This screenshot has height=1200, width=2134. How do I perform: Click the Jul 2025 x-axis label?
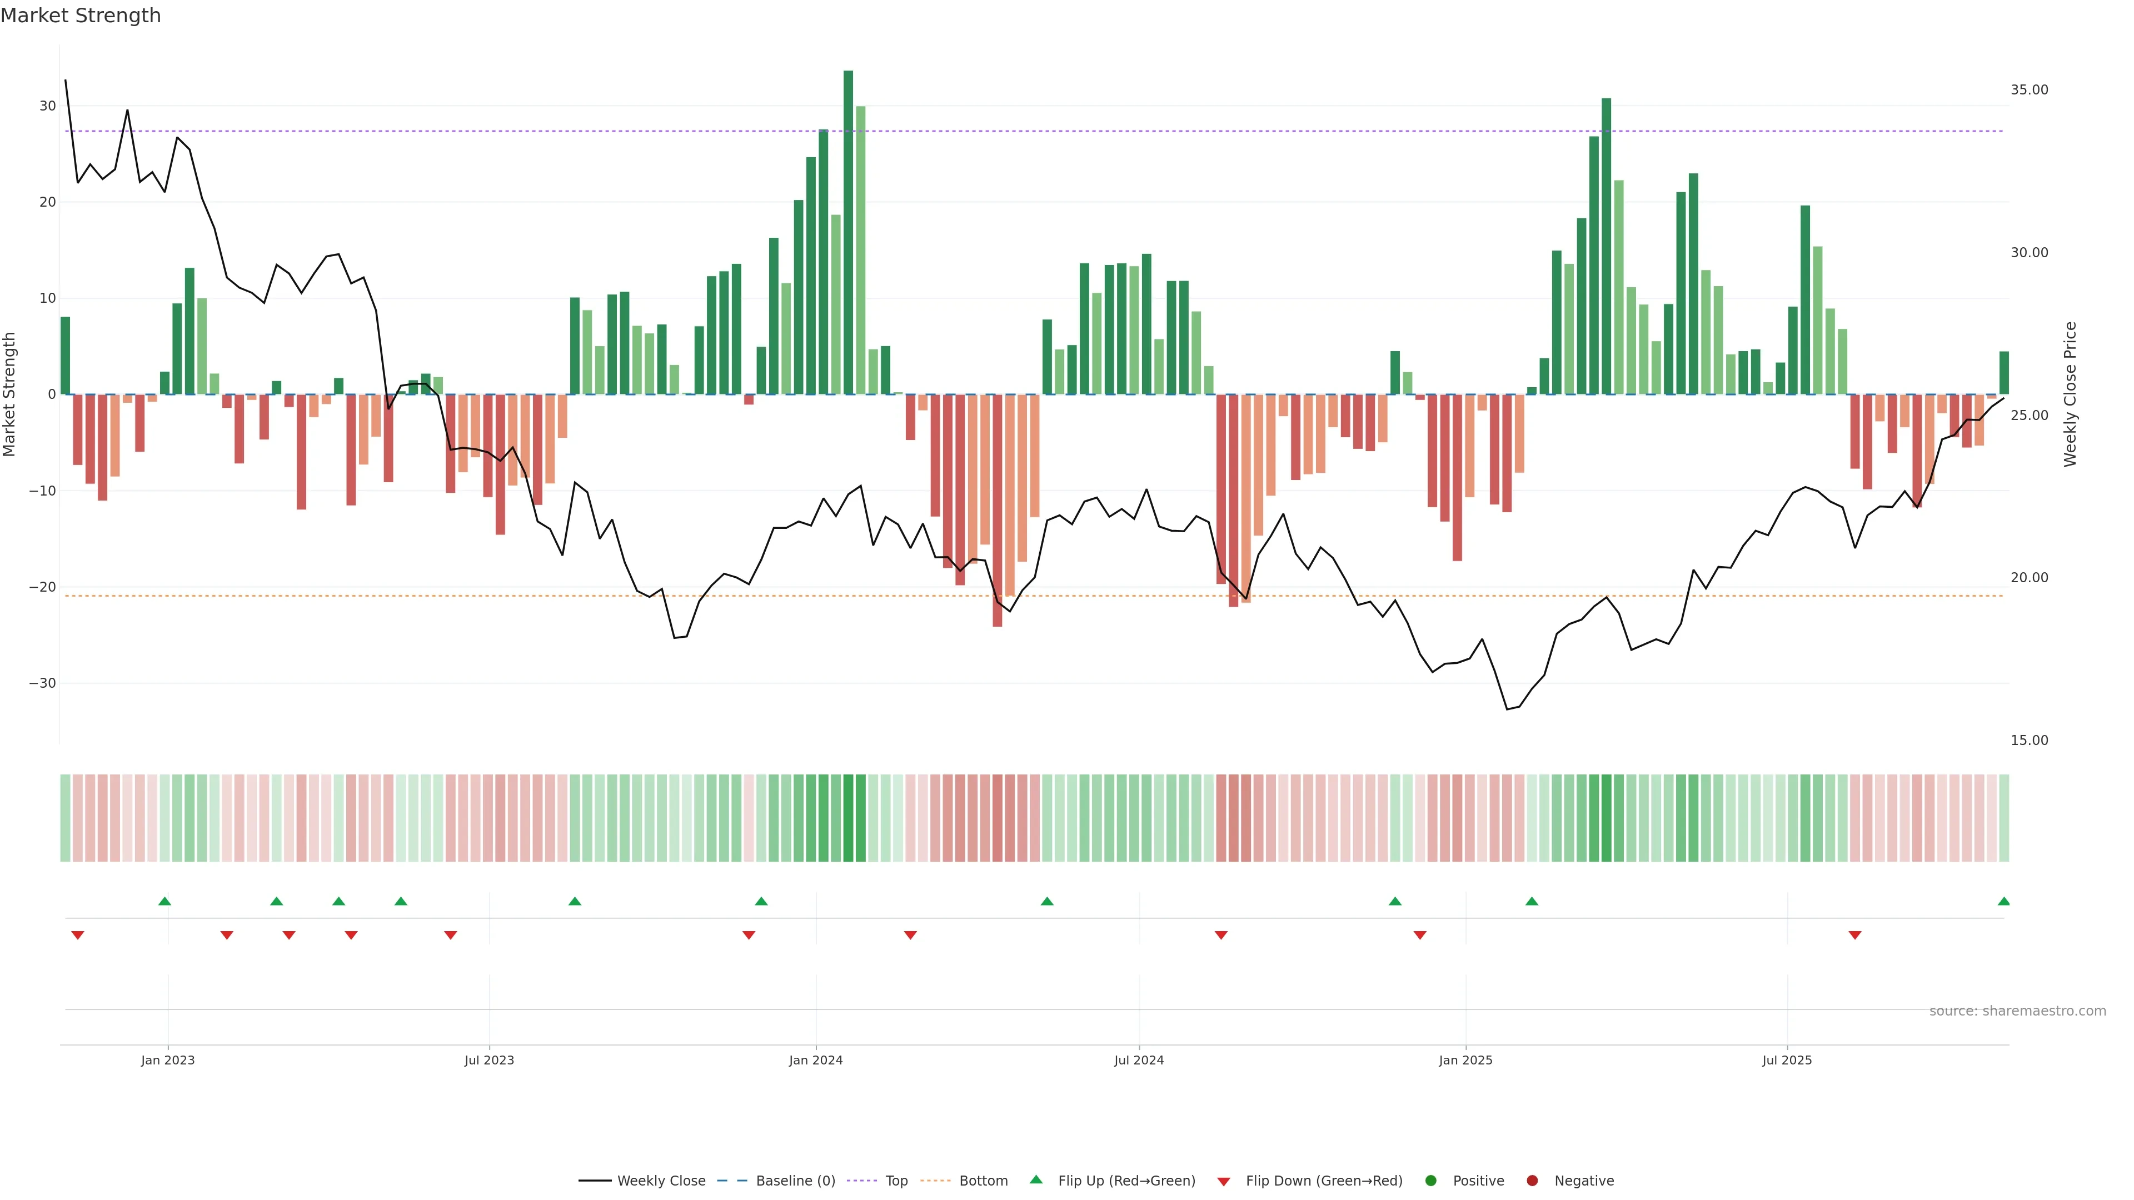(x=1787, y=1060)
